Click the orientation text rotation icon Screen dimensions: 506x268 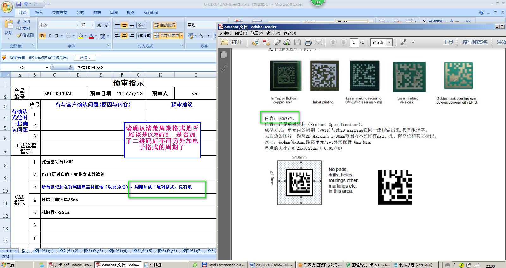[141, 25]
